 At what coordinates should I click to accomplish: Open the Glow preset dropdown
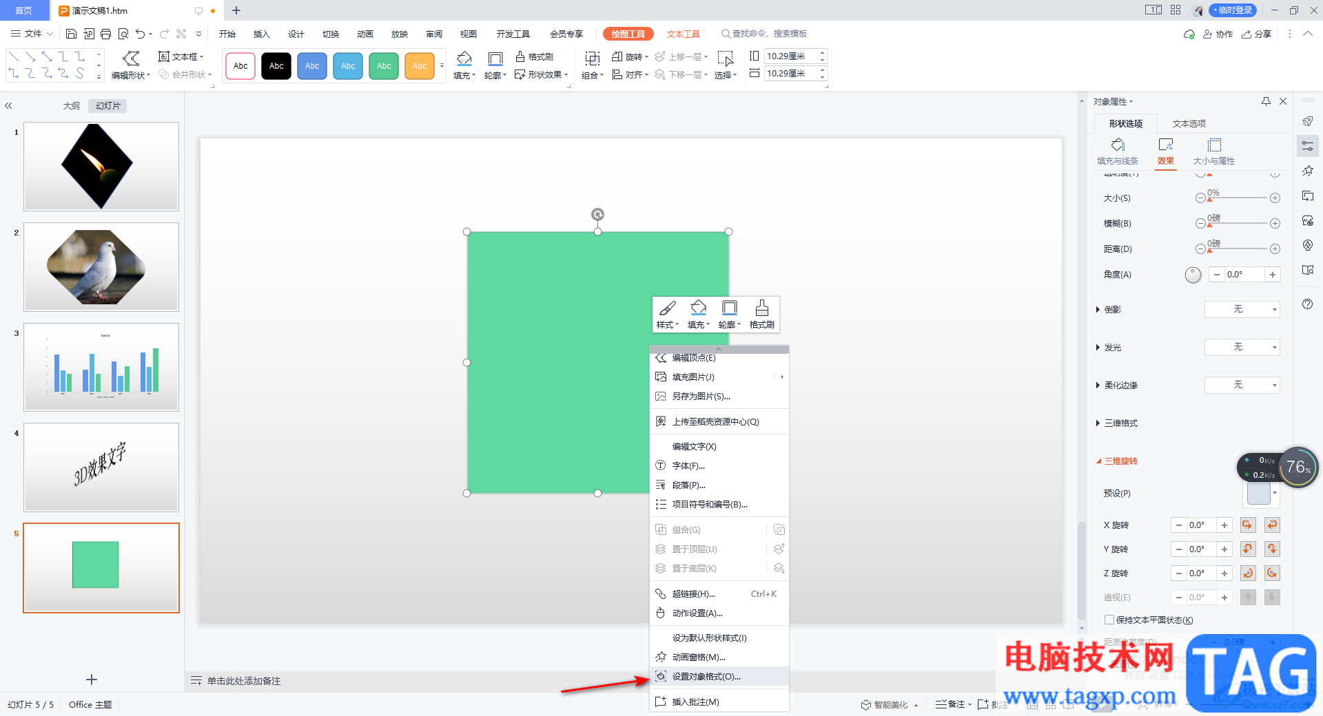pyautogui.click(x=1242, y=347)
